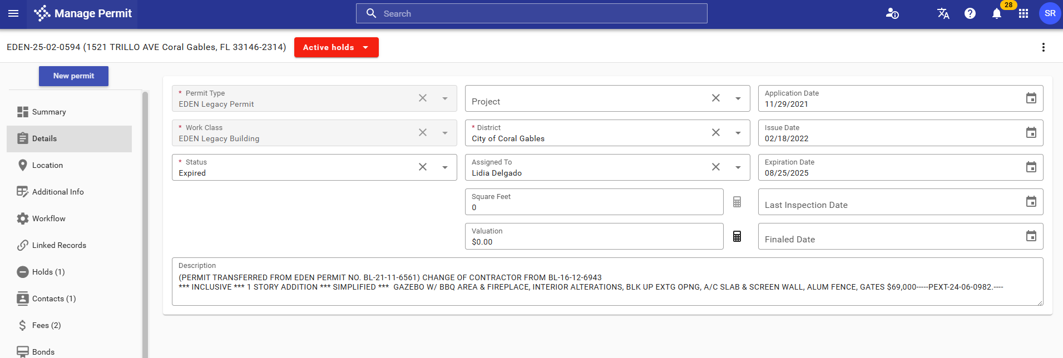Click the translate language icon
The height and width of the screenshot is (358, 1063).
(x=943, y=13)
